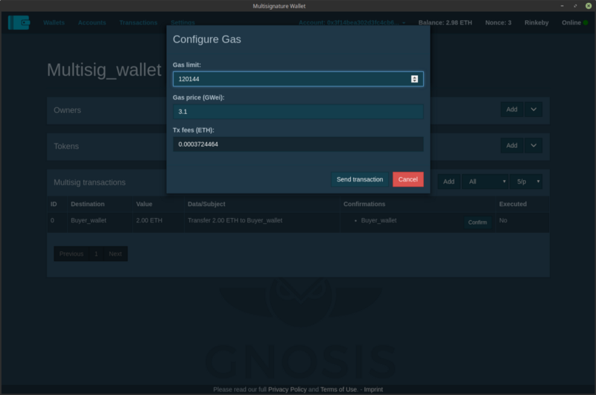Click the Previous pagination button

[x=71, y=254]
